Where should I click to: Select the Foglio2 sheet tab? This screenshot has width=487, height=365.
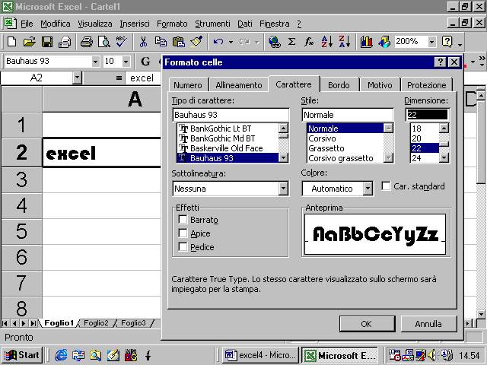[96, 323]
